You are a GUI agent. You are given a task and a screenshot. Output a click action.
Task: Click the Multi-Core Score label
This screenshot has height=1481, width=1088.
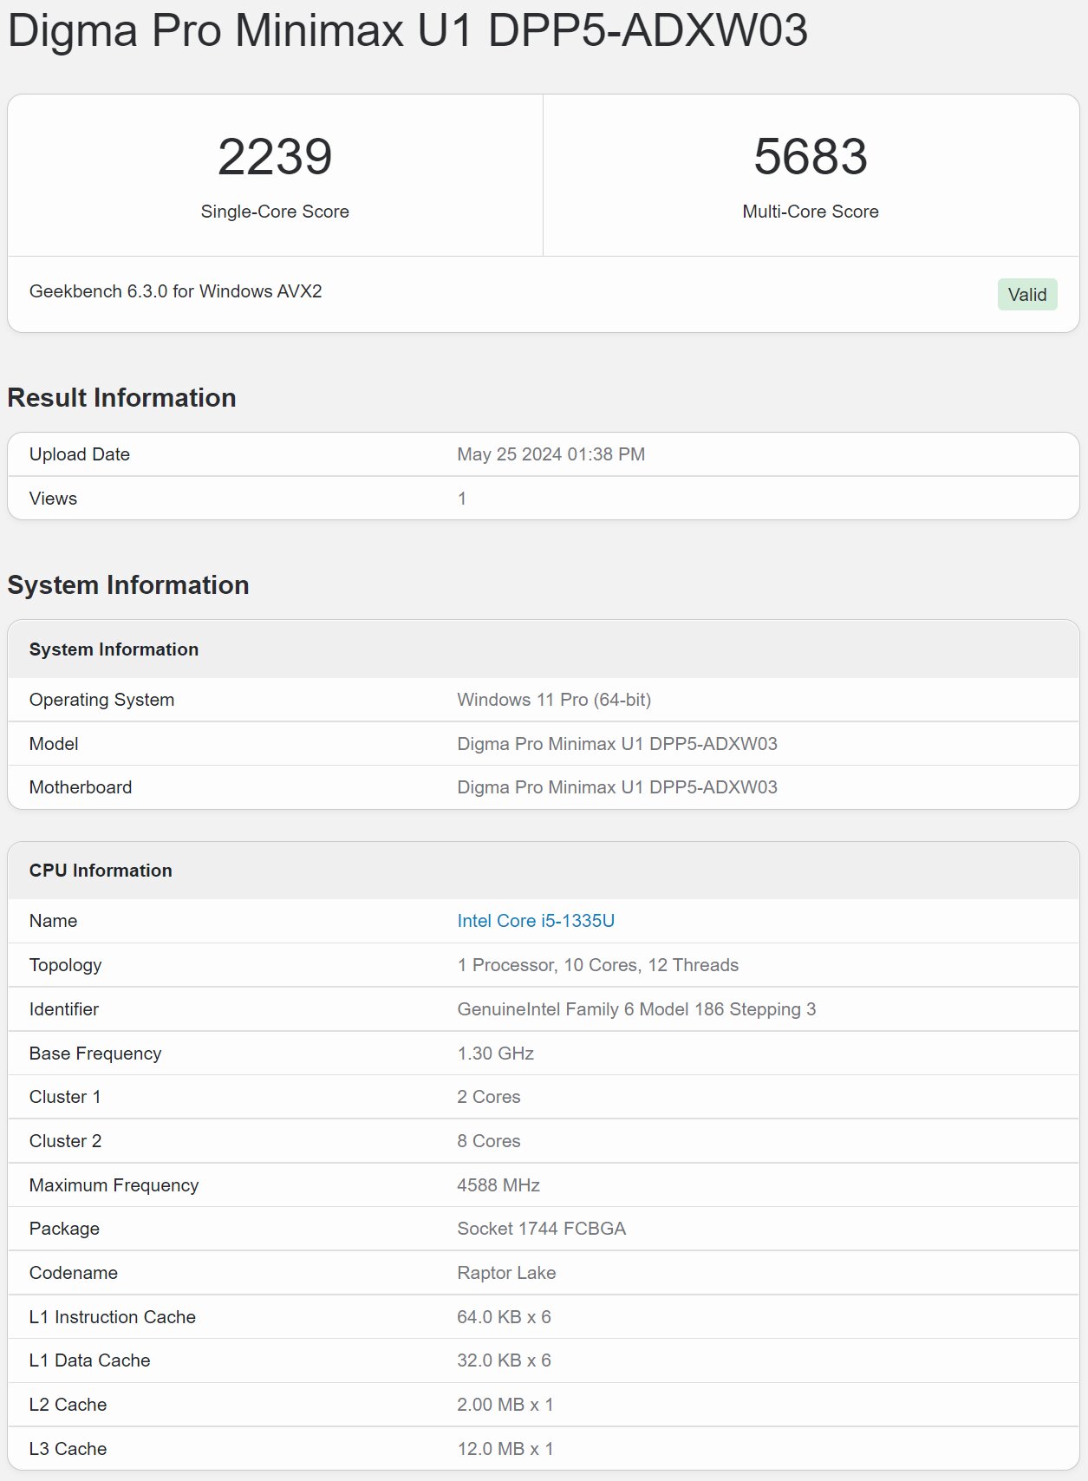(811, 212)
